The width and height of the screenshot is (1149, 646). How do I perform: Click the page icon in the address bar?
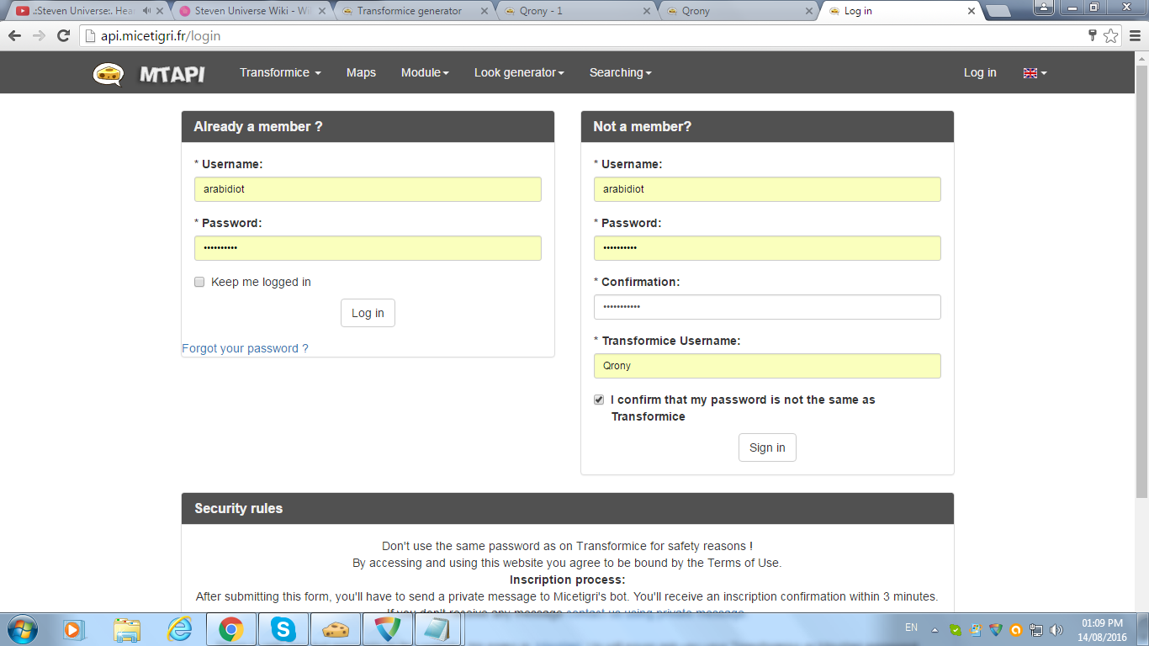90,36
